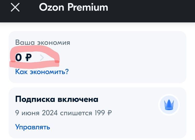The width and height of the screenshot is (195, 140).
Task: Tap the word "включена" in subscription heading
Action: coord(78,99)
